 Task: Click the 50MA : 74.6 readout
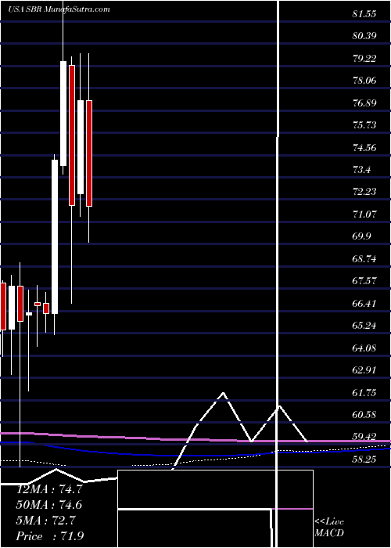[x=49, y=505]
